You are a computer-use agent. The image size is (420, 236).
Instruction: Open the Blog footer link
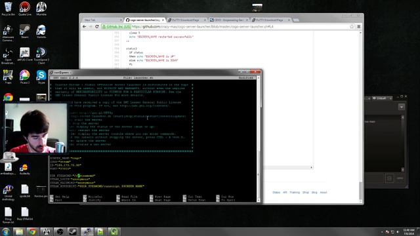(x=314, y=192)
